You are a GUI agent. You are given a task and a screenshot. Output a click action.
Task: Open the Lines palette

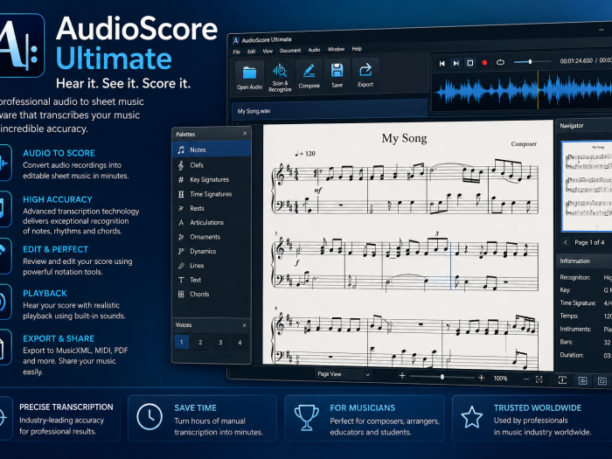[x=212, y=266]
